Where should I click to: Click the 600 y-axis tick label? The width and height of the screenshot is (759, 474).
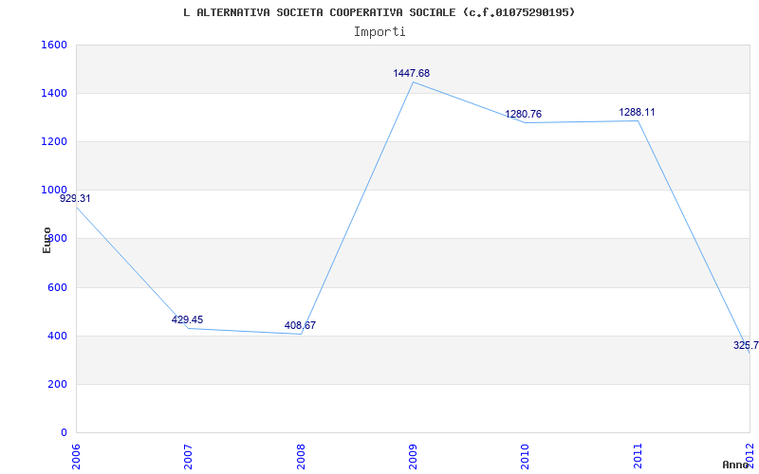pyautogui.click(x=57, y=287)
